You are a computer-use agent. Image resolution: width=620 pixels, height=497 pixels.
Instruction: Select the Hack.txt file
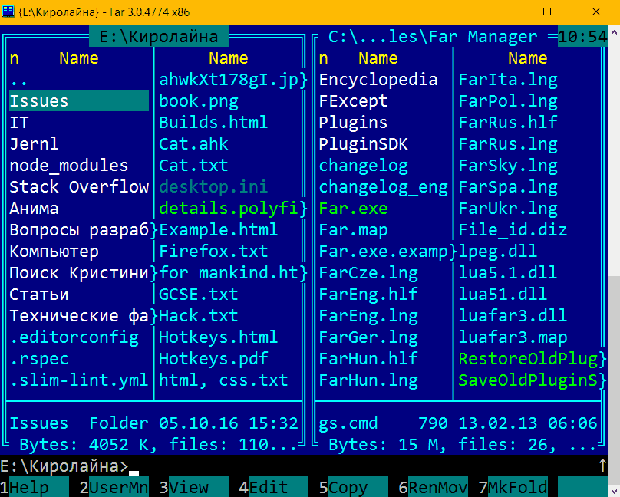click(199, 316)
